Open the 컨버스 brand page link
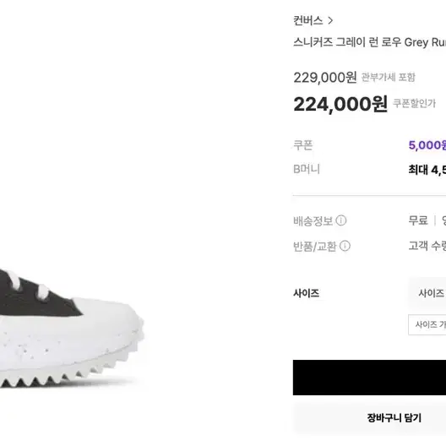This screenshot has width=446, height=446. [x=308, y=20]
